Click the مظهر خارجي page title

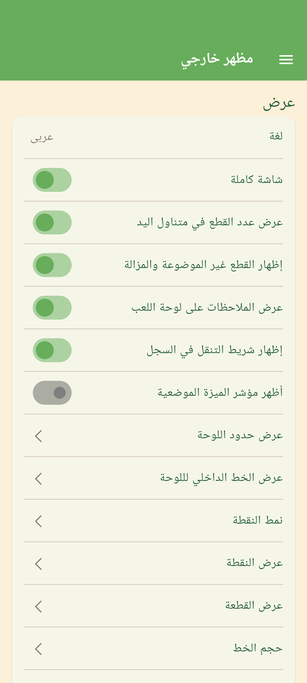(217, 59)
